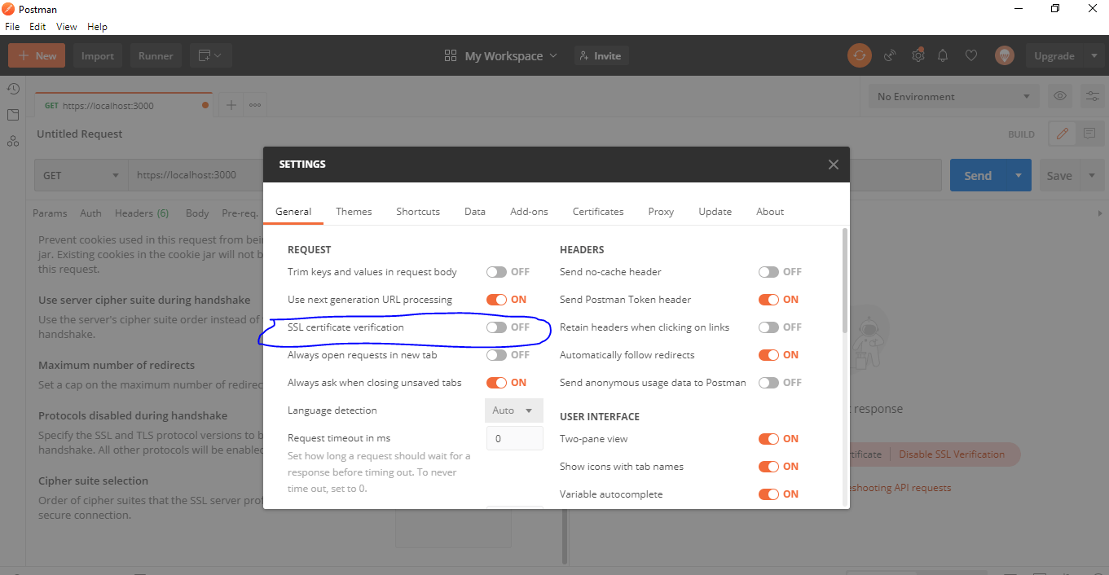Open the new window layout icon dropdown
The height and width of the screenshot is (575, 1109).
pos(211,55)
